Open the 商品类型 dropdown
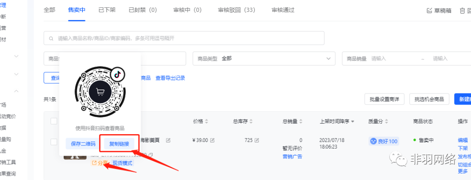This screenshot has height=180, width=471. point(263,59)
